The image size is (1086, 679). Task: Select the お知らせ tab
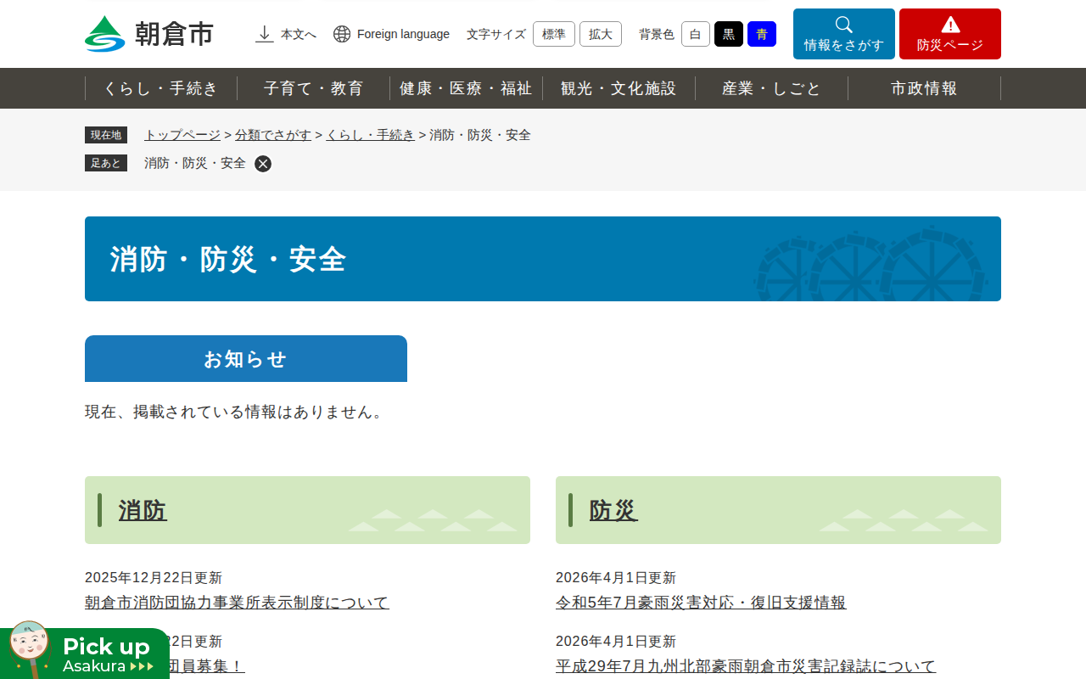246,359
